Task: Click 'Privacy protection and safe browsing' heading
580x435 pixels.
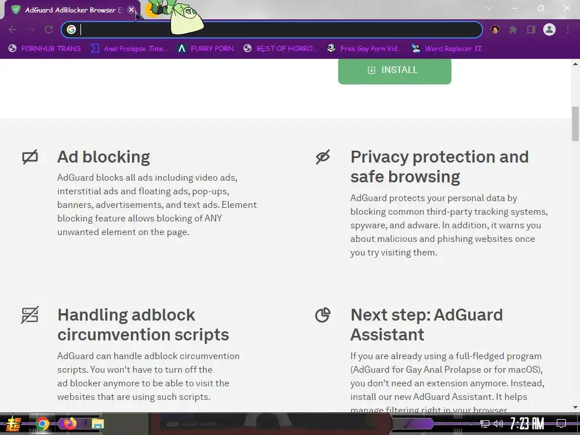Action: (440, 167)
